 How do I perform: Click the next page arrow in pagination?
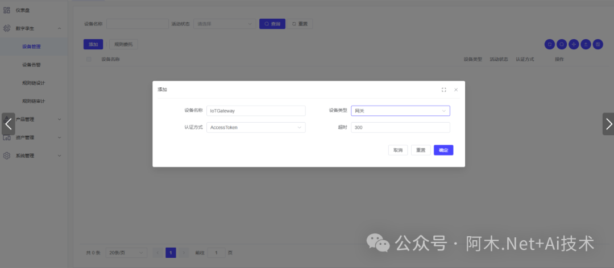[184, 253]
